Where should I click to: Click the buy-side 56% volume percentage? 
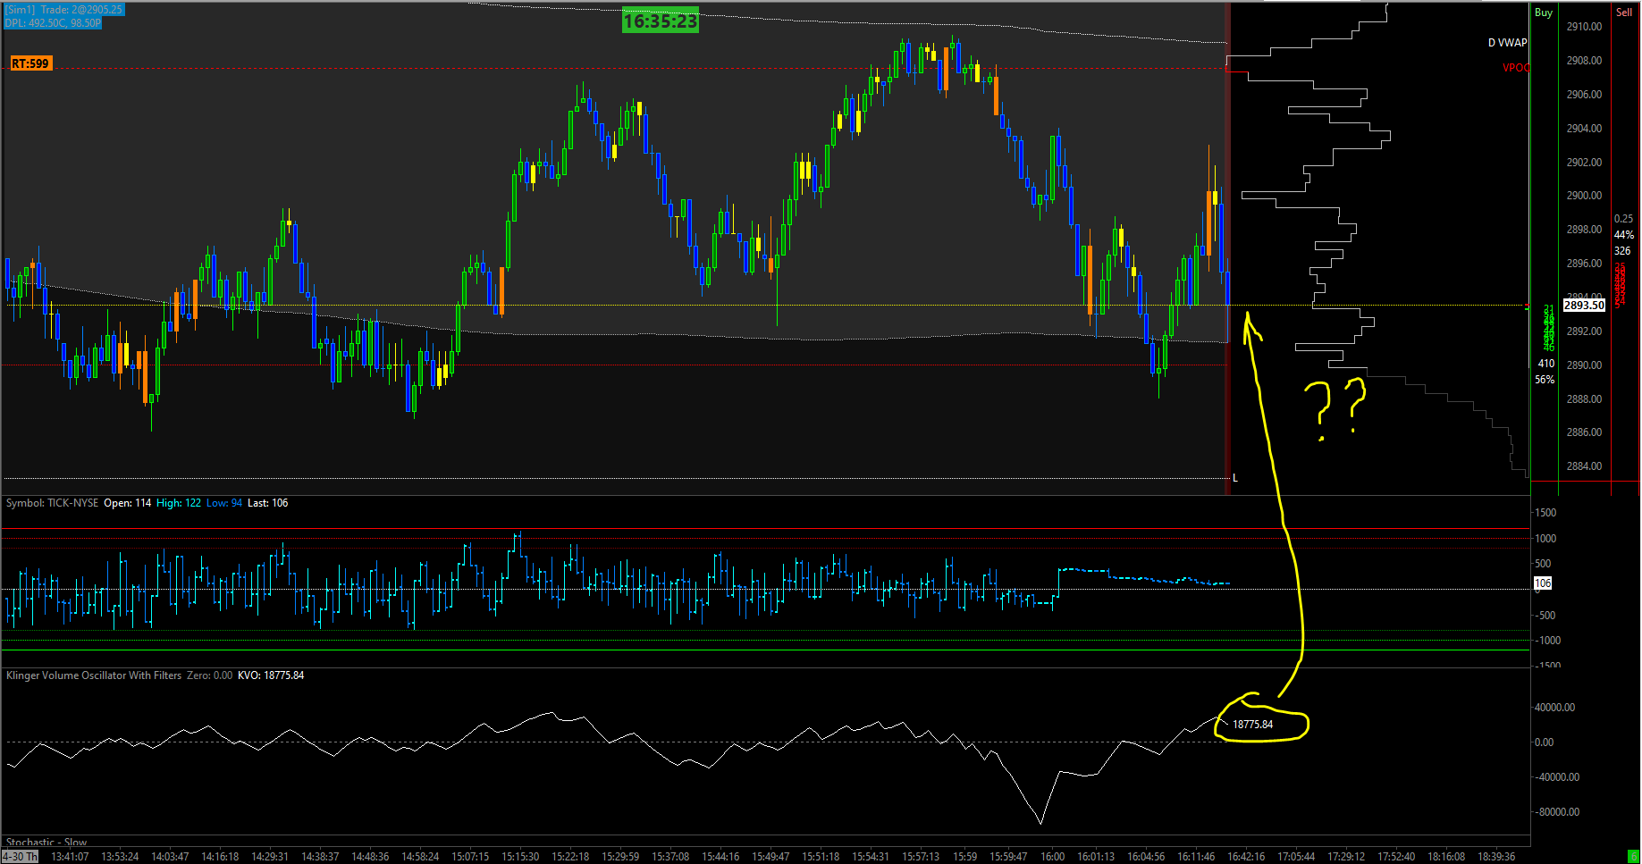pyautogui.click(x=1545, y=380)
